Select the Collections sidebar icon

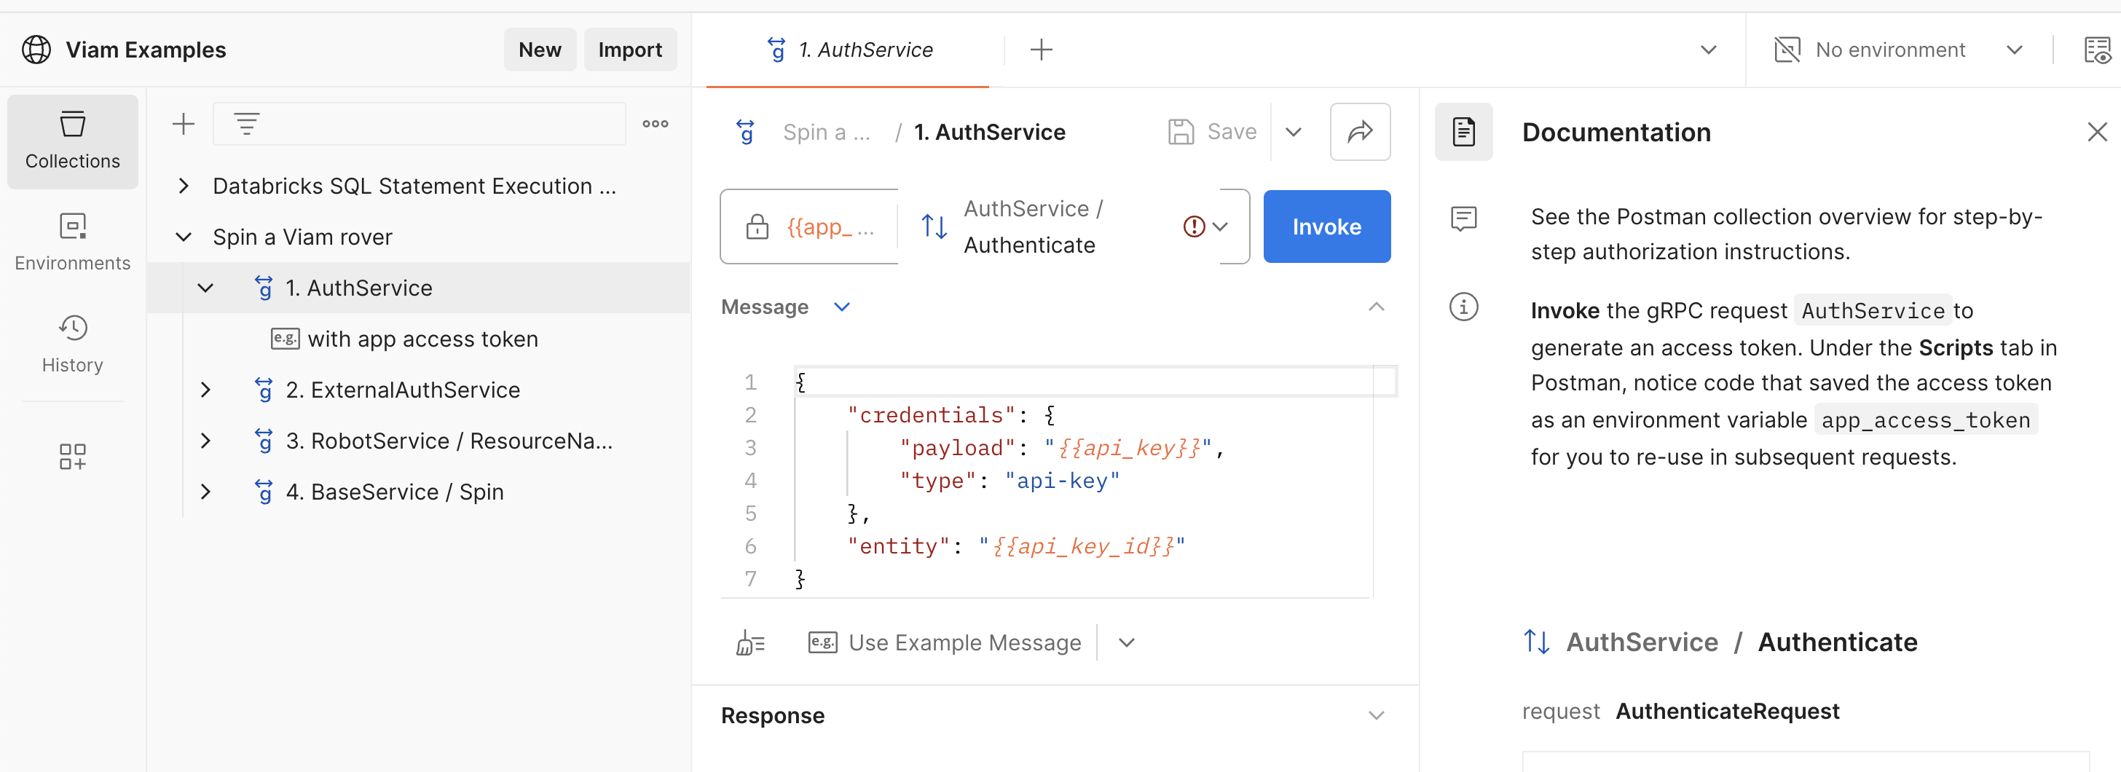pyautogui.click(x=72, y=141)
